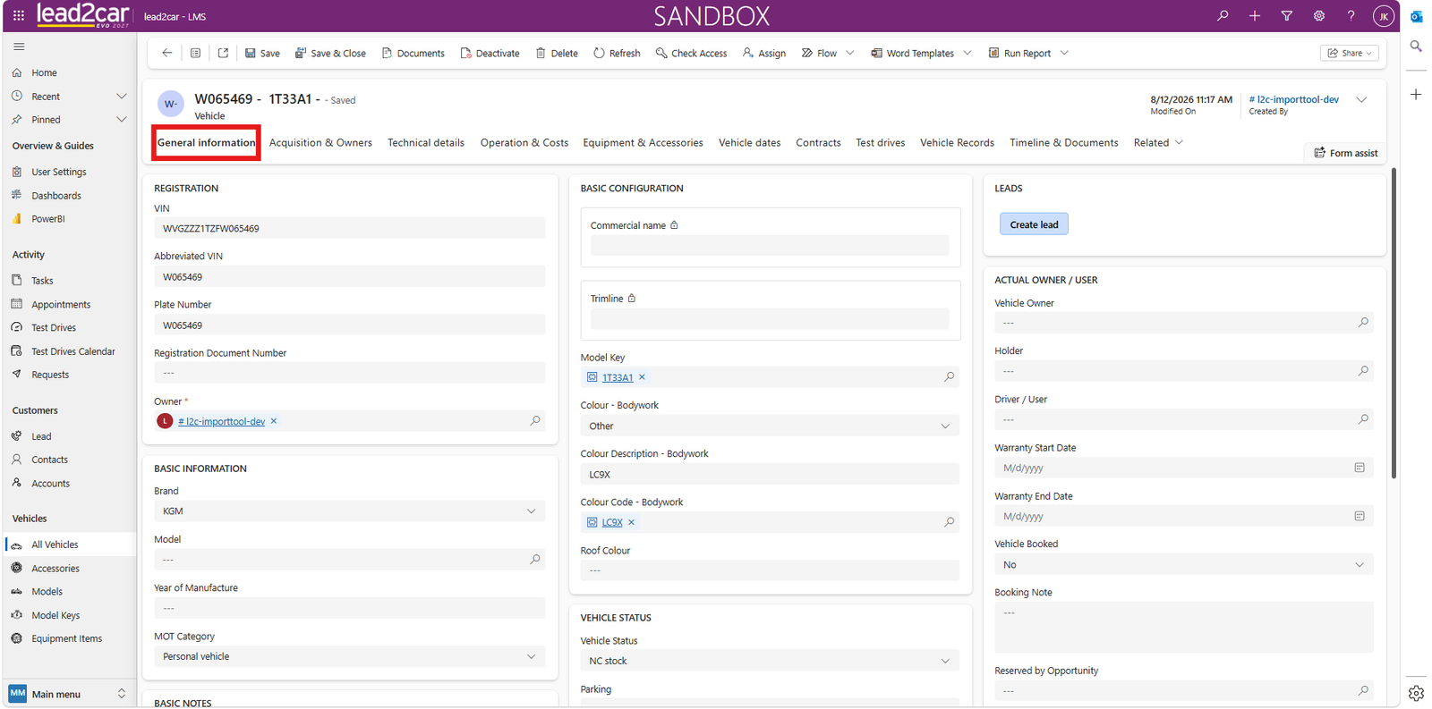Open the app launcher waffle icon
The height and width of the screenshot is (709, 1432).
(x=19, y=16)
